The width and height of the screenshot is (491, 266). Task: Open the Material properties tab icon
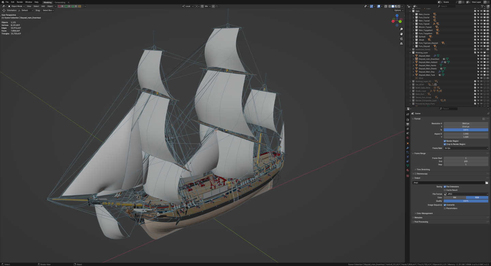(407, 170)
